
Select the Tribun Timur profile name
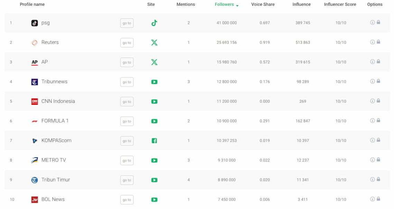click(56, 180)
